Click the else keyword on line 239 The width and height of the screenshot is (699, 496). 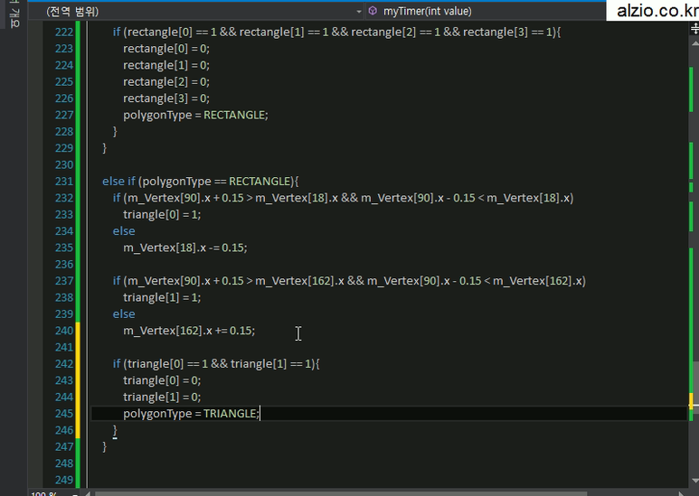pyautogui.click(x=124, y=314)
